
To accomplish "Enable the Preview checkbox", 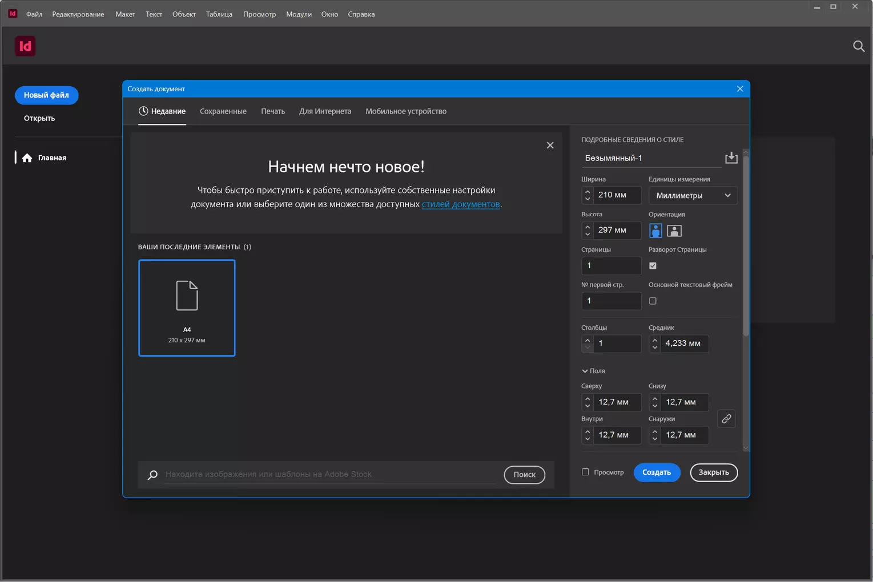I will (x=585, y=472).
